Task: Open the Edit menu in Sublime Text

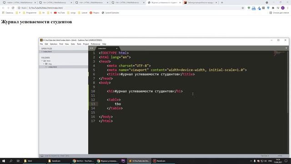Action: pos(46,44)
